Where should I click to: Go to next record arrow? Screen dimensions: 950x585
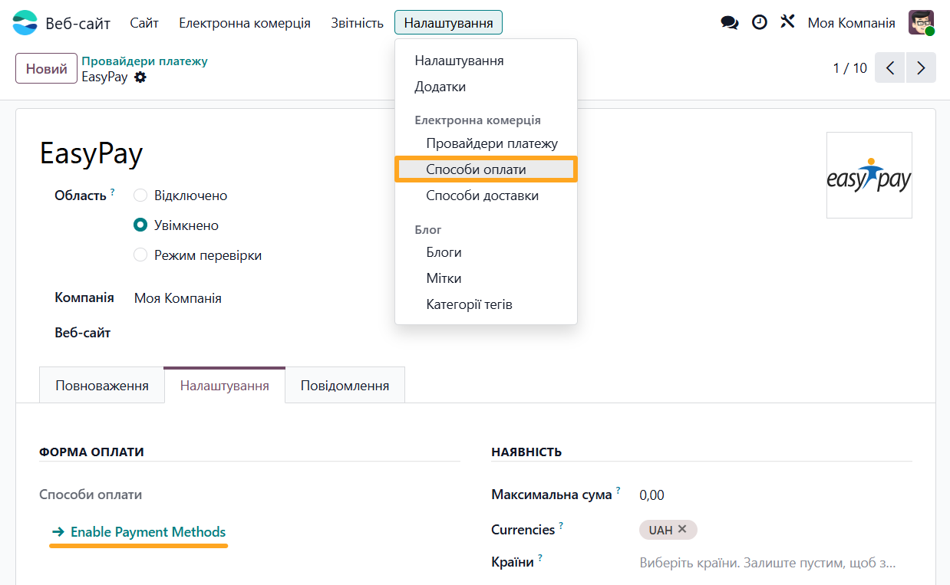[x=921, y=67]
